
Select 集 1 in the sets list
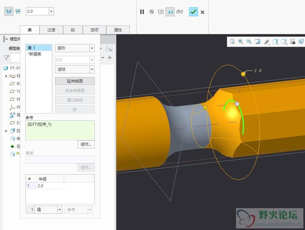(x=39, y=48)
